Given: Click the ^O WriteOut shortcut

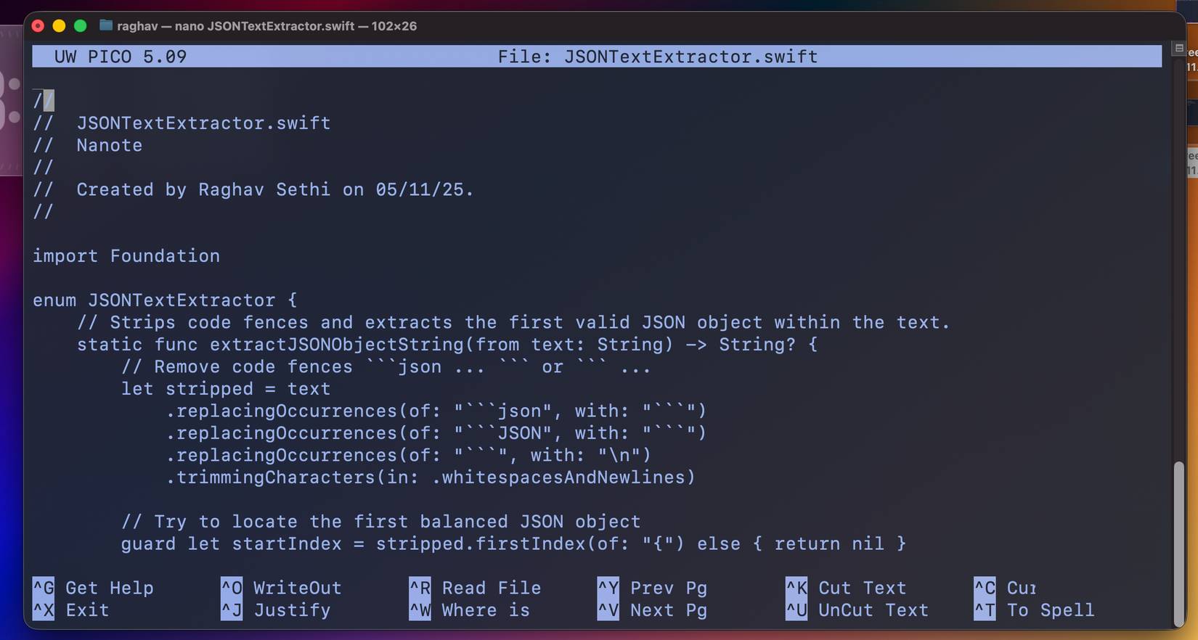Looking at the screenshot, I should coord(281,588).
